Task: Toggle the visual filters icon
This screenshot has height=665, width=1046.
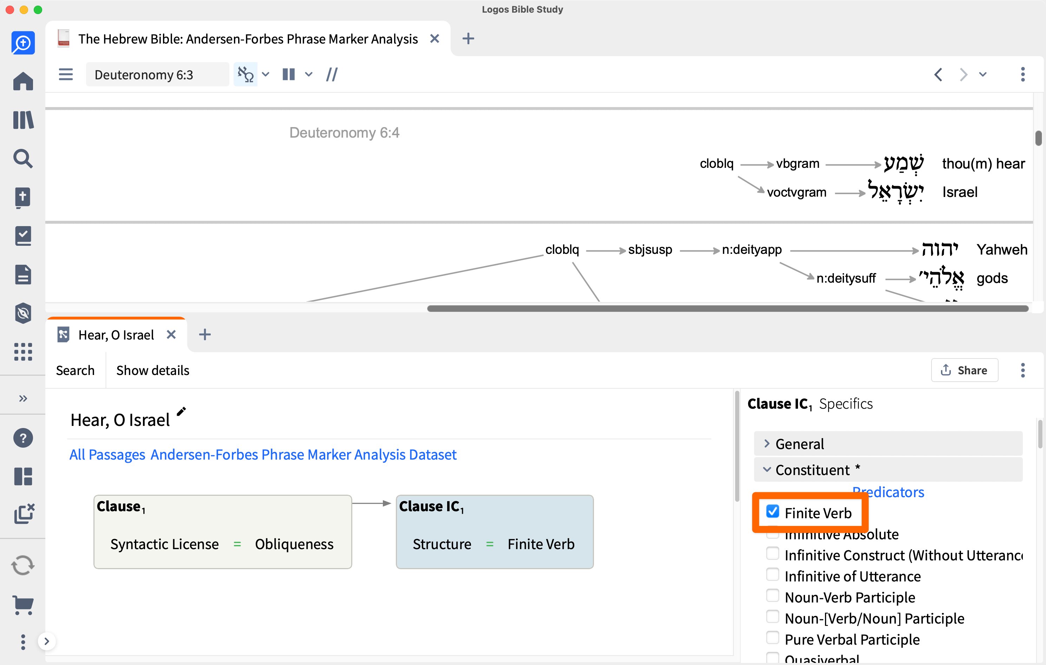Action: tap(246, 74)
